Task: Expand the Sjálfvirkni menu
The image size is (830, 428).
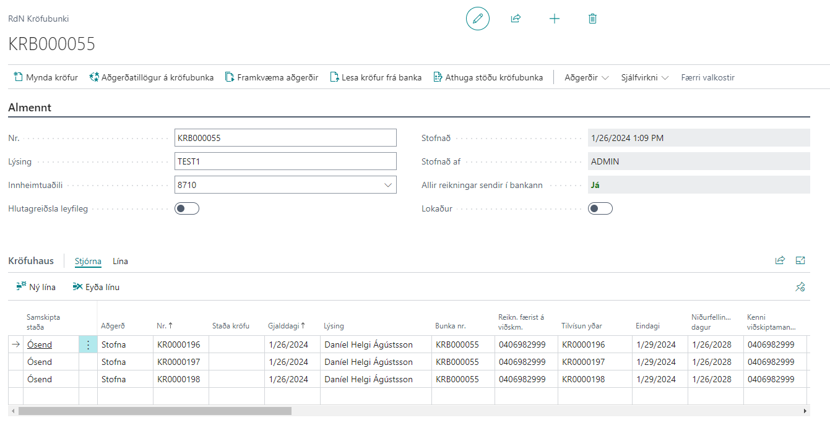Action: (x=644, y=77)
